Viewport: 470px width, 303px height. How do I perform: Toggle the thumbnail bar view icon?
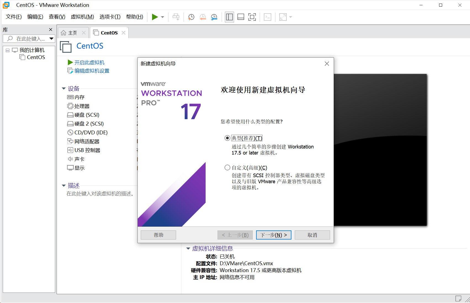pos(240,17)
